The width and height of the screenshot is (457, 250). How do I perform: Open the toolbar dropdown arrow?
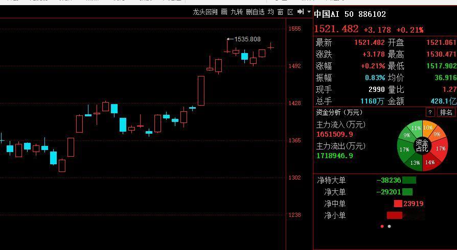point(309,12)
